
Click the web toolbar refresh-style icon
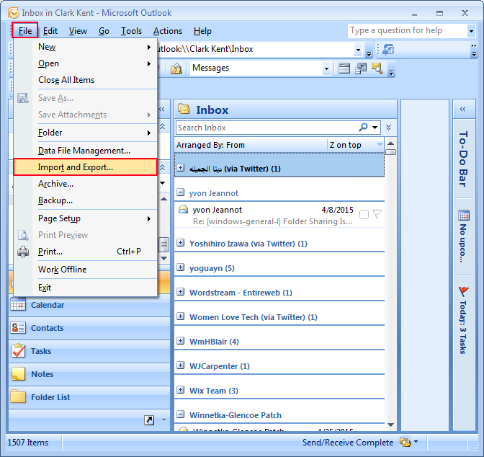pyautogui.click(x=388, y=50)
